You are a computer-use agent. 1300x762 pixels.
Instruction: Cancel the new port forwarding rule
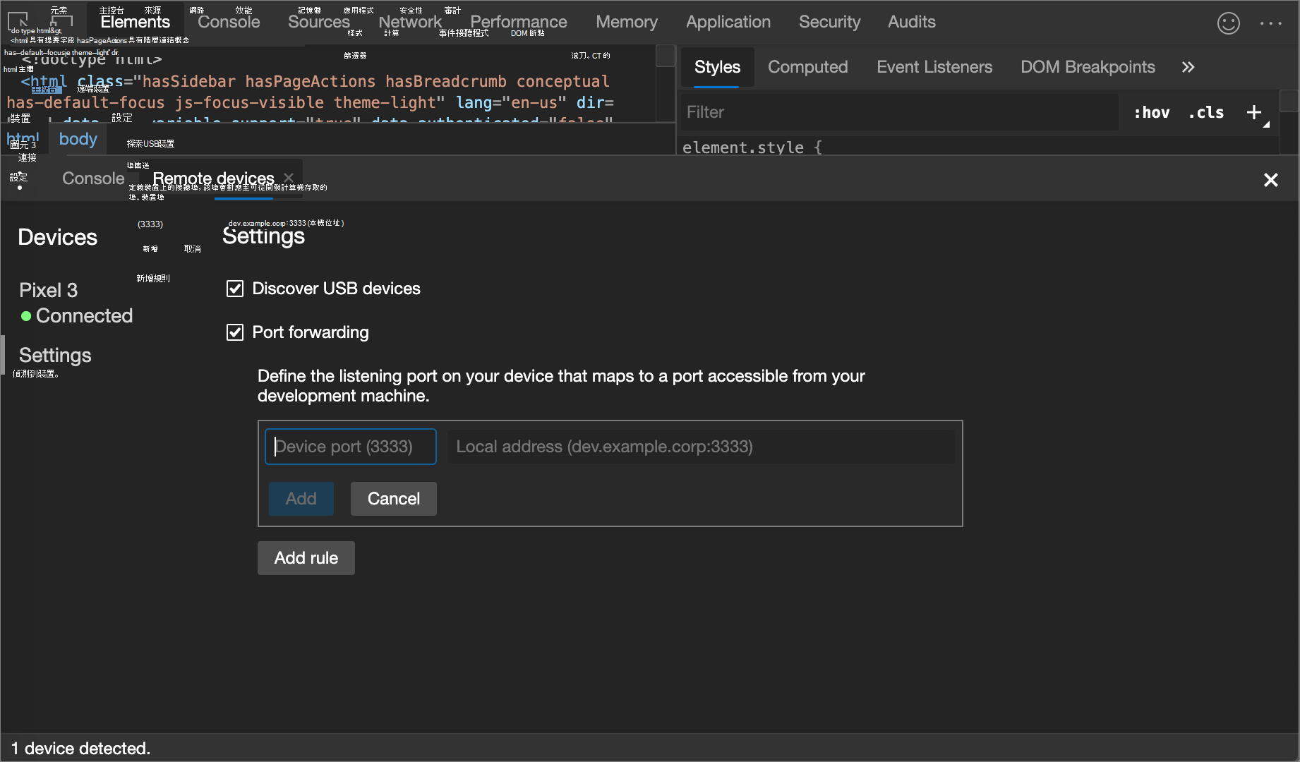(394, 499)
